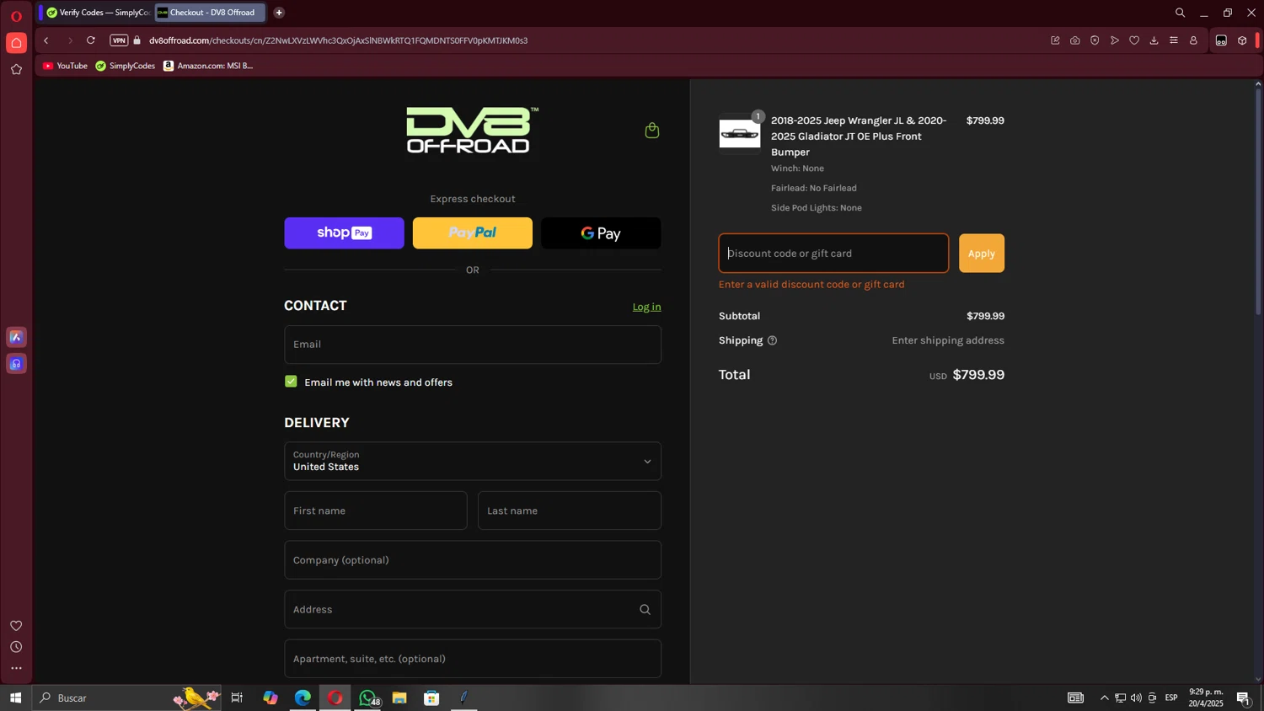The image size is (1264, 711).
Task: Show hidden system tray icons
Action: pos(1105,698)
